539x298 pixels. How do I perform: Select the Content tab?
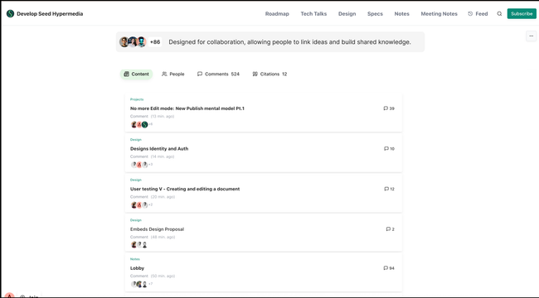[137, 74]
